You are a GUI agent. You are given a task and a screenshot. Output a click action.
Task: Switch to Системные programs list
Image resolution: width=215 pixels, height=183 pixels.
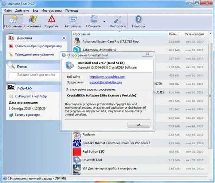33,22
